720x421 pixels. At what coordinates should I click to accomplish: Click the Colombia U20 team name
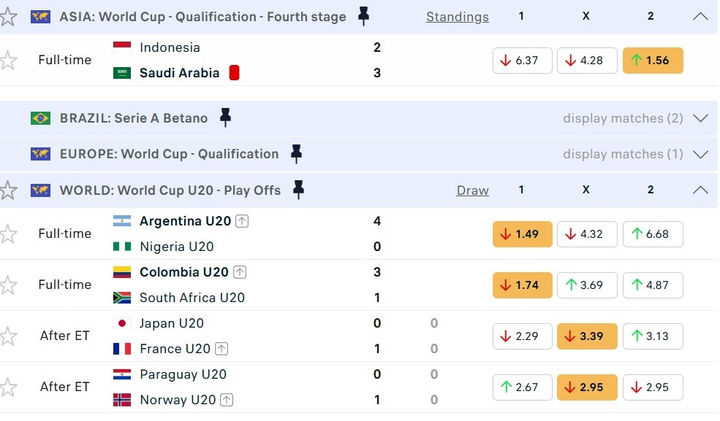[184, 272]
